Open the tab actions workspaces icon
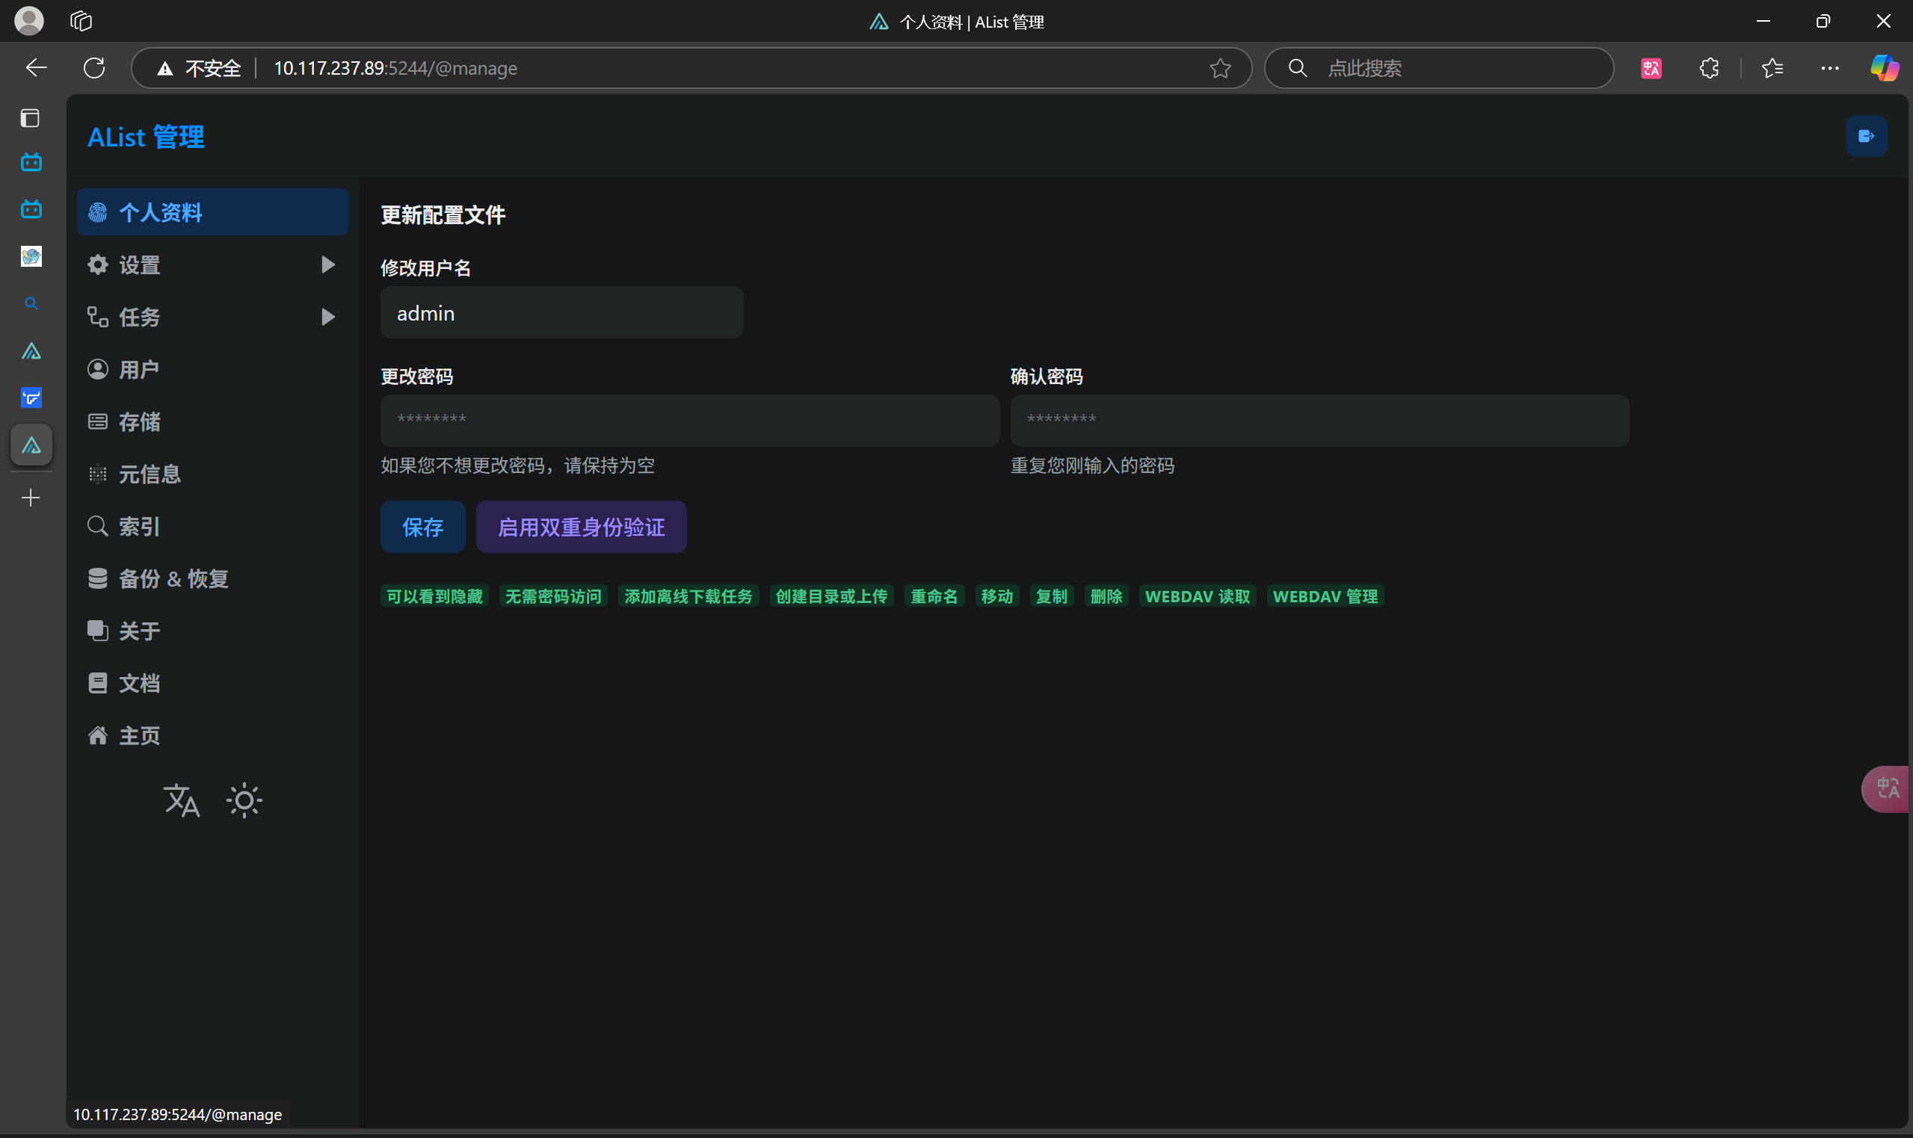This screenshot has width=1913, height=1138. coord(81,21)
